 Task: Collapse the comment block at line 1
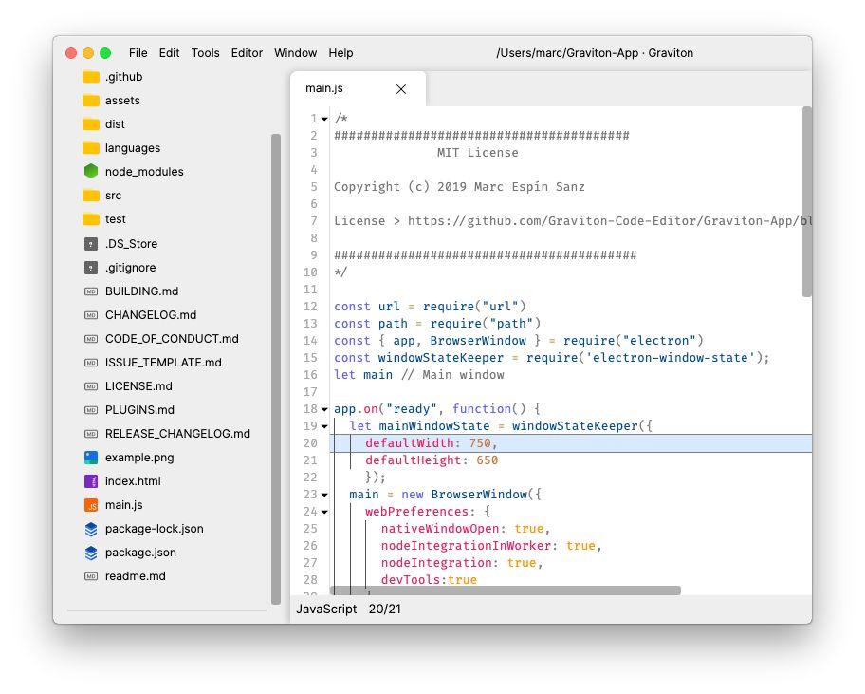324,120
